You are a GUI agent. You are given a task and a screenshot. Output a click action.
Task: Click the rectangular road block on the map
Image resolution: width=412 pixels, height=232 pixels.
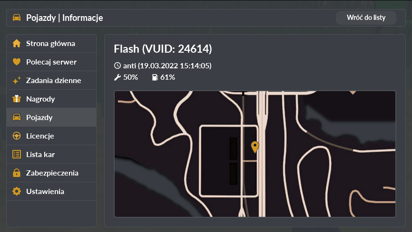click(228, 161)
